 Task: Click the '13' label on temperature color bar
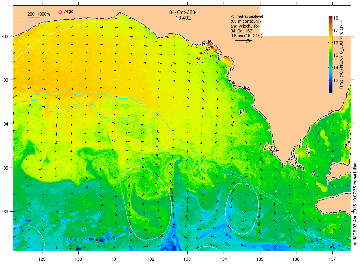[x=336, y=80]
